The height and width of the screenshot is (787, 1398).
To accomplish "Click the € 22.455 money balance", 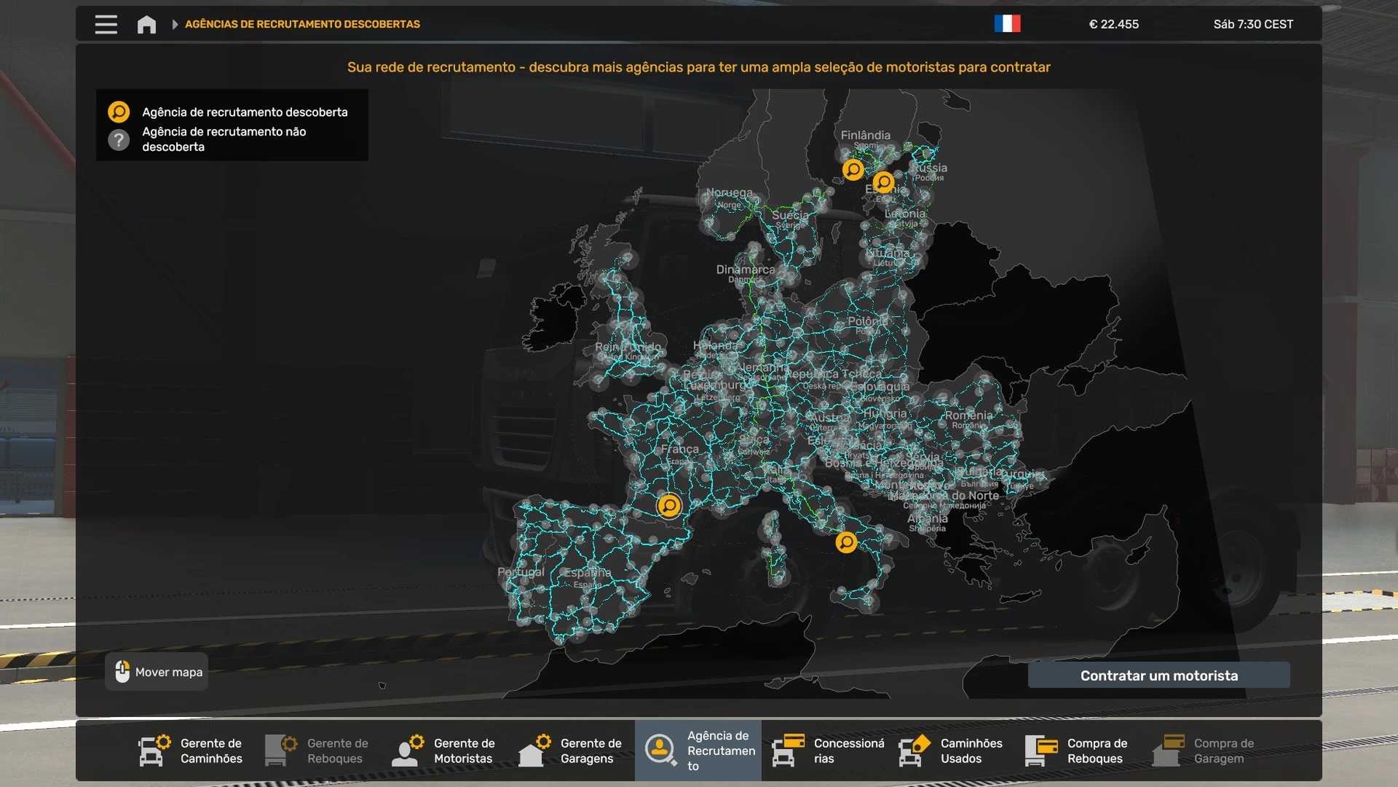I will click(1113, 25).
